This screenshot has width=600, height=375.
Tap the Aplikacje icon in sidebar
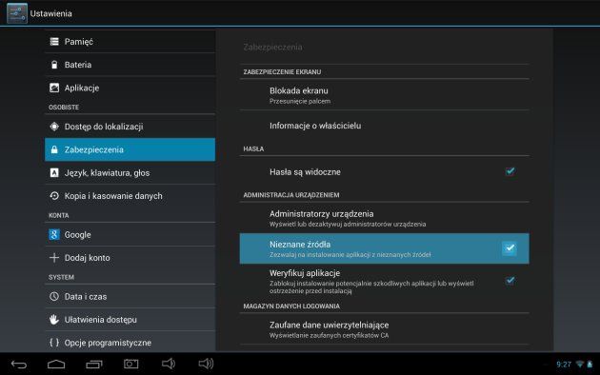(x=54, y=88)
